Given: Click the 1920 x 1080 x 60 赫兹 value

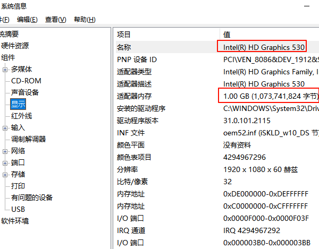Looking at the screenshot, I should [261, 169].
